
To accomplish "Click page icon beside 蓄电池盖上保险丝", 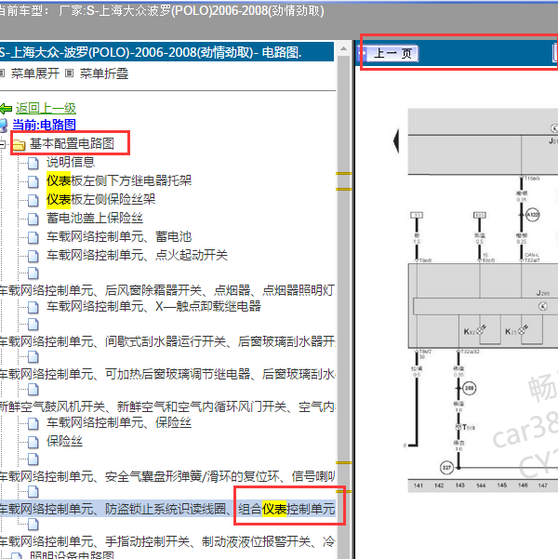I will pyautogui.click(x=33, y=219).
